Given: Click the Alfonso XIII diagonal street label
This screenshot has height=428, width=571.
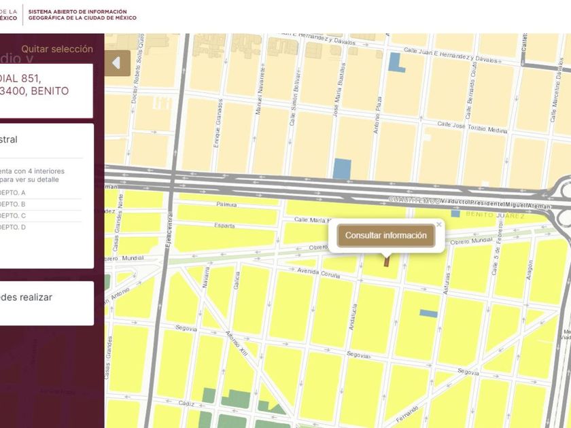Looking at the screenshot, I should [237, 344].
